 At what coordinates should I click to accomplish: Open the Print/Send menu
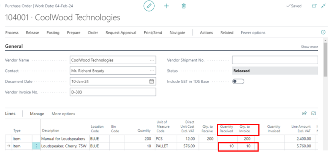(153, 32)
